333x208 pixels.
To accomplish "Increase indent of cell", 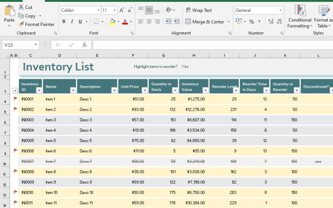I will (177, 22).
